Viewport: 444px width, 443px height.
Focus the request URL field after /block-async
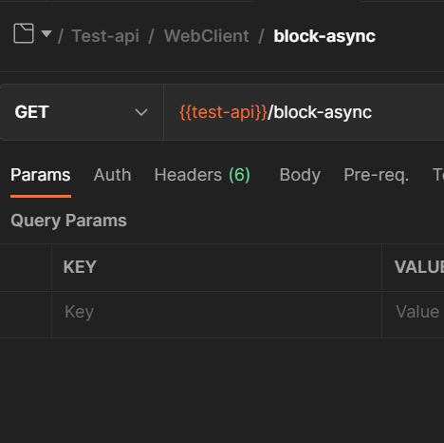pyautogui.click(x=408, y=112)
